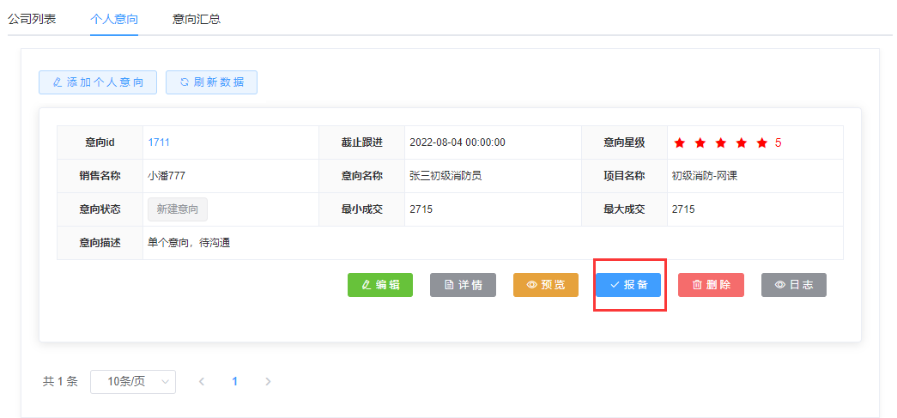Click the orange 预览 preview button

coord(545,285)
